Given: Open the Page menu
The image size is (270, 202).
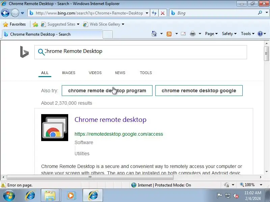Looking at the screenshot, I should pyautogui.click(x=211, y=34).
